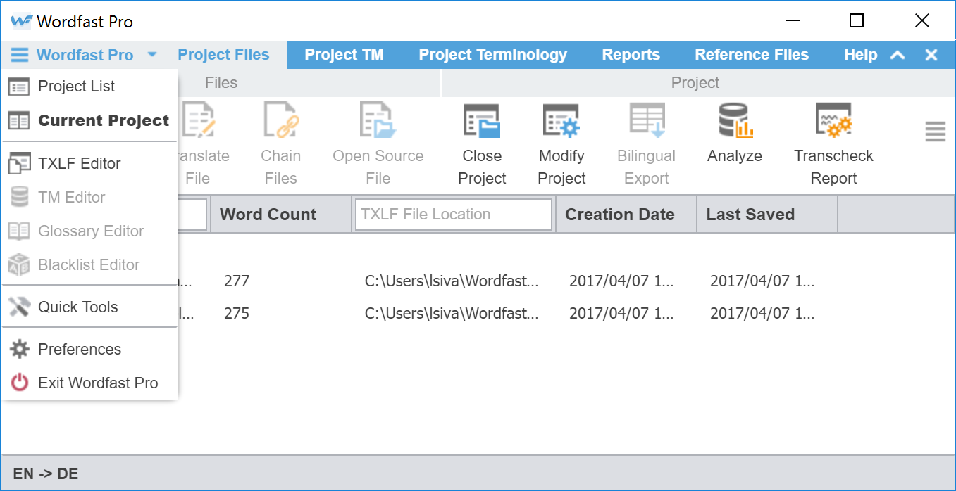This screenshot has width=956, height=491.
Task: Open the Modify Project tool
Action: coord(561,122)
